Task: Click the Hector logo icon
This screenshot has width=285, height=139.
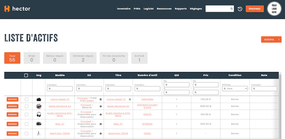Action: coord(7,9)
